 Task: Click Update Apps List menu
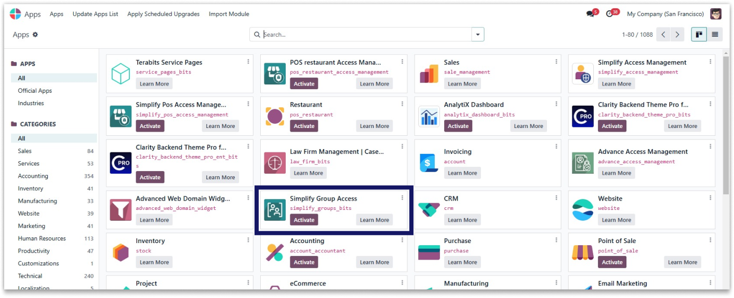[x=96, y=14]
